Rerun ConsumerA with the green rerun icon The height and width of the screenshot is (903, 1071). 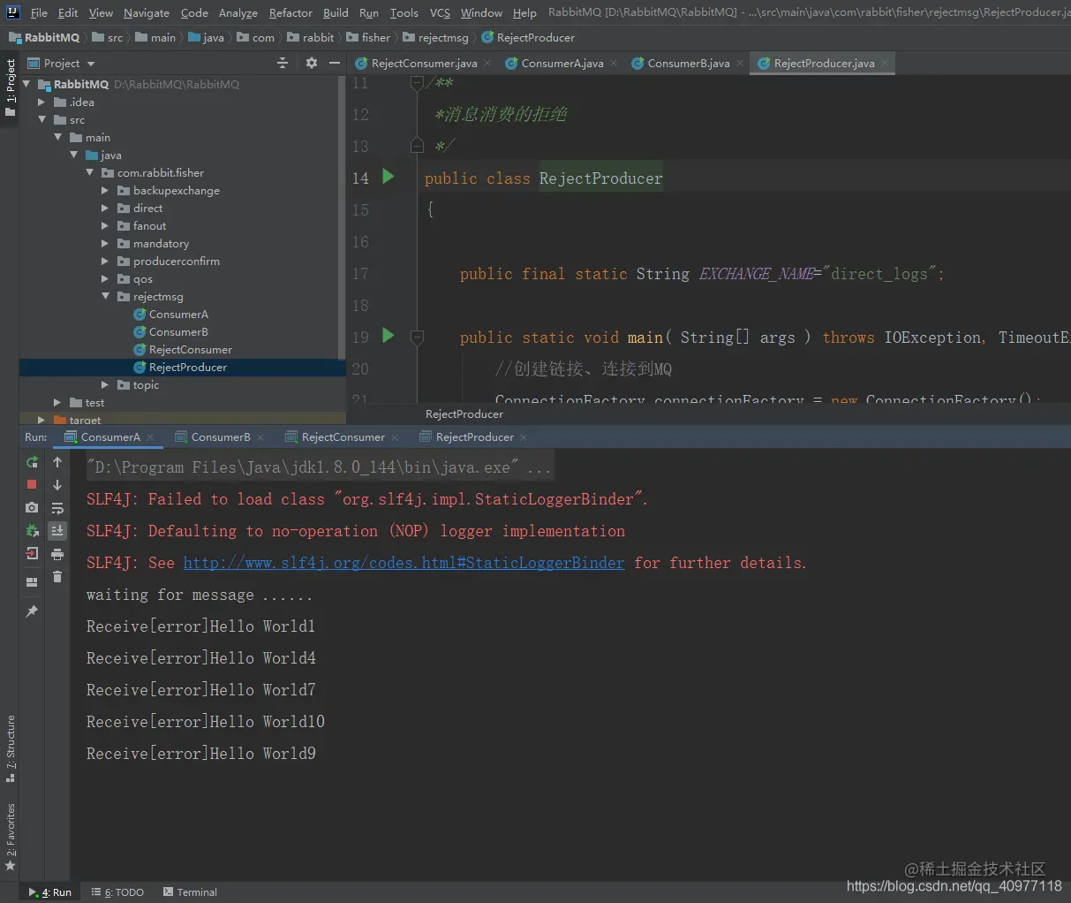[32, 462]
